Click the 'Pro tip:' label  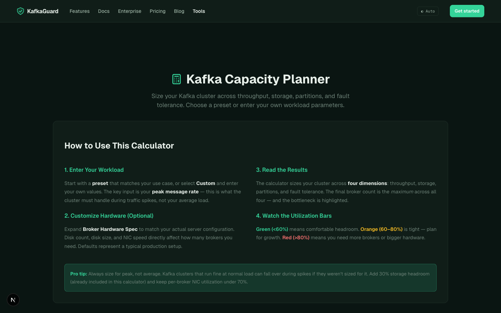[79, 274]
